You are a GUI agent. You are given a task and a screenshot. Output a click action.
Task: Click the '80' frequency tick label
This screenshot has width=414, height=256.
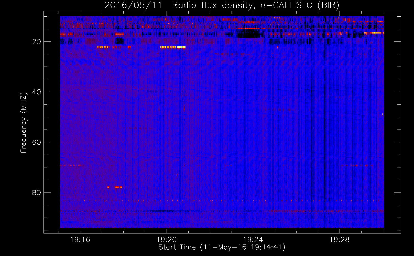pos(37,193)
